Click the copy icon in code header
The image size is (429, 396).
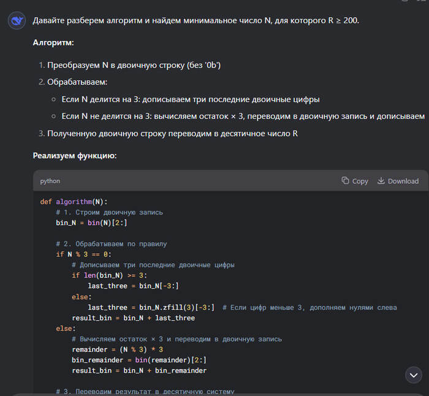click(x=346, y=181)
